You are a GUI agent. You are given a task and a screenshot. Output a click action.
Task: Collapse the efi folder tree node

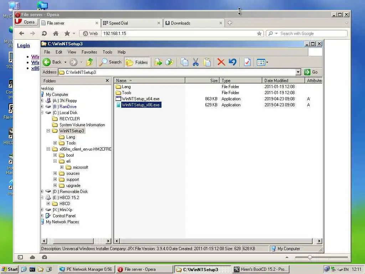pyautogui.click(x=55, y=161)
